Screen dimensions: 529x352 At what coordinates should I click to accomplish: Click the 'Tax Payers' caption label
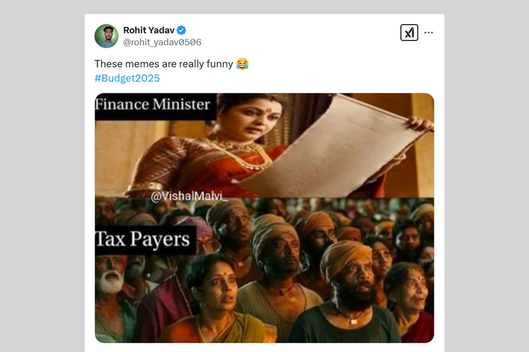[x=145, y=239]
